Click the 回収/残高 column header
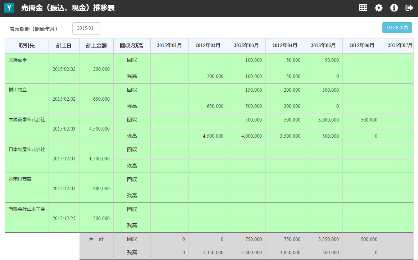The image size is (418, 260). tap(132, 46)
